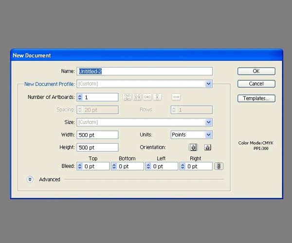
Task: Click the Grid by Column artboard icon
Action: pyautogui.click(x=137, y=97)
